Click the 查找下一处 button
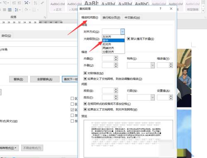 point(70,79)
